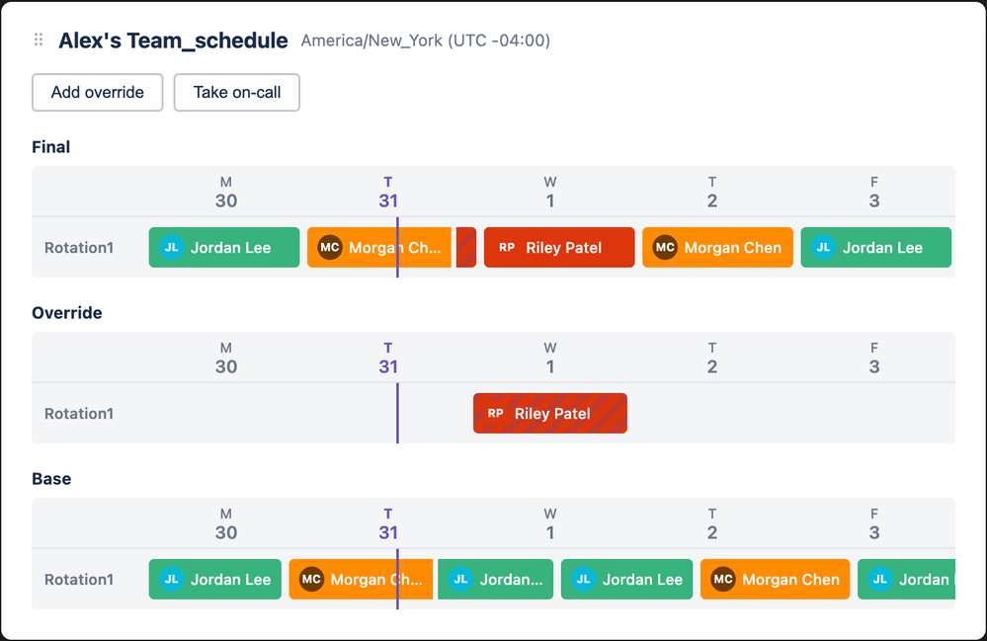Click the JL avatar on Final's Friday shift
This screenshot has height=641, width=987.
click(823, 247)
